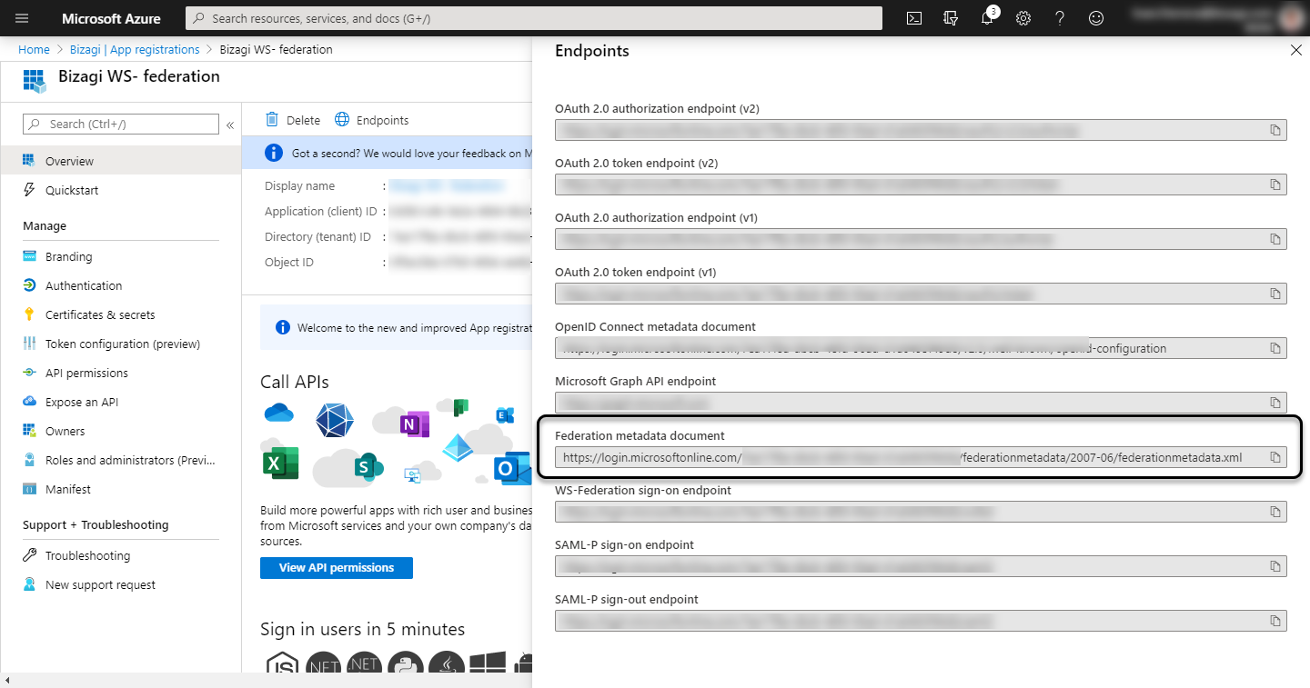Open portal settings gear
Image resolution: width=1310 pixels, height=688 pixels.
(1023, 18)
